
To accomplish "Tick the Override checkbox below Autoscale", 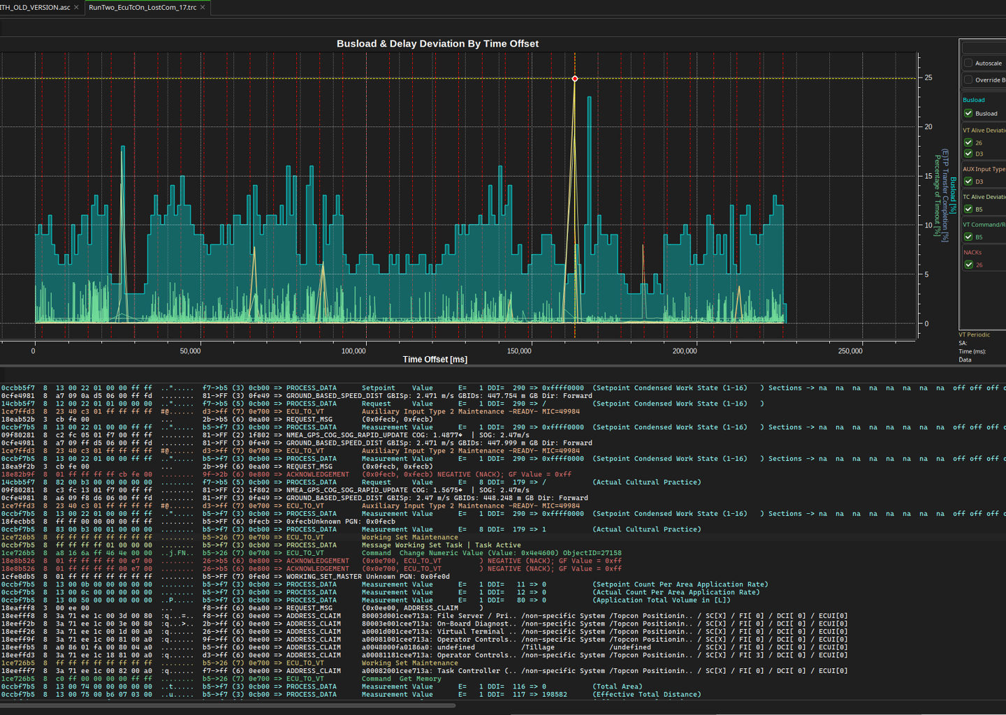I will point(968,80).
